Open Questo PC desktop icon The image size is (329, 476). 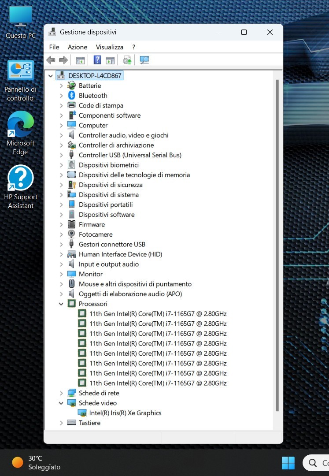[21, 23]
